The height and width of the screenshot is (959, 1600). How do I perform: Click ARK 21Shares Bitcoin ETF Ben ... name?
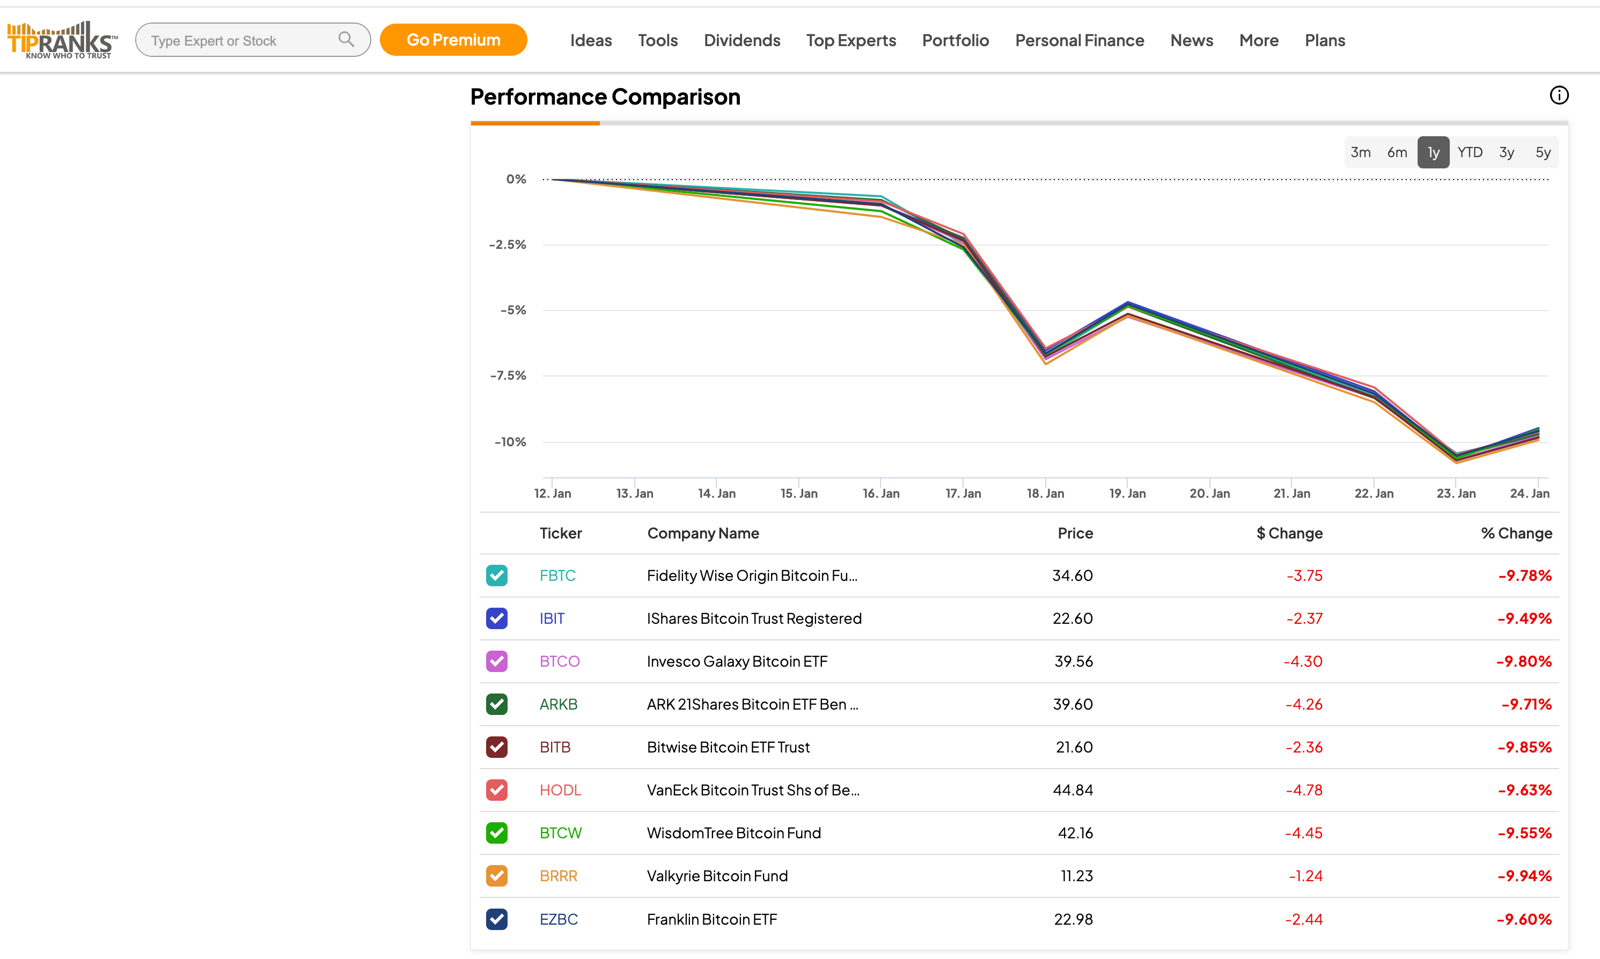tap(753, 704)
